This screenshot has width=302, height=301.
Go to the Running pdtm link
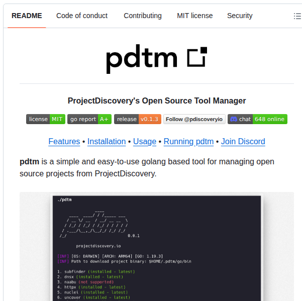(x=188, y=142)
